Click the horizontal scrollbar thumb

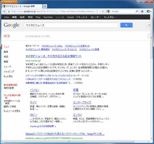click(x=69, y=141)
